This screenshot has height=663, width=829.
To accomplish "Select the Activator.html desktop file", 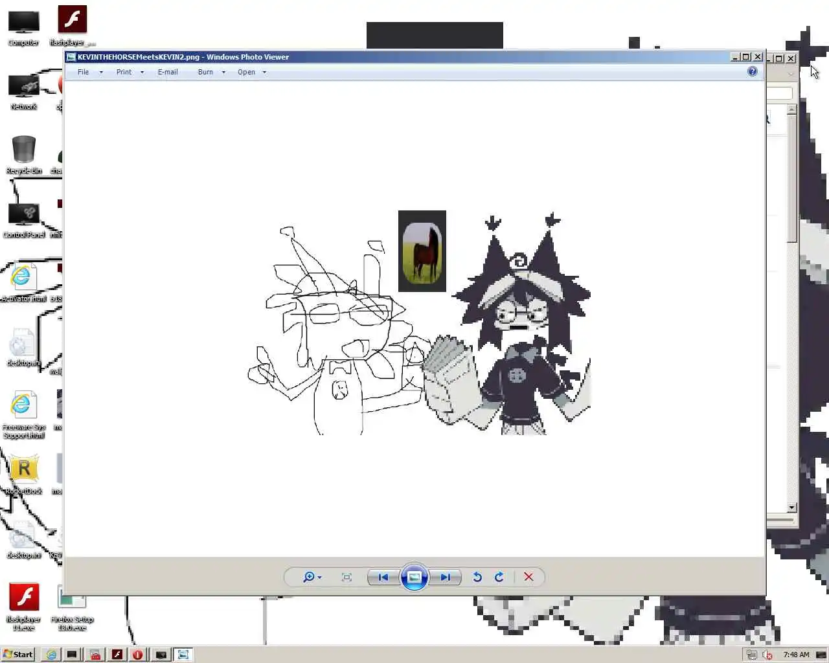I will click(x=23, y=282).
